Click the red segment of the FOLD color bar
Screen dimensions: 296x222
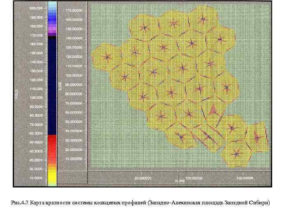(52, 149)
